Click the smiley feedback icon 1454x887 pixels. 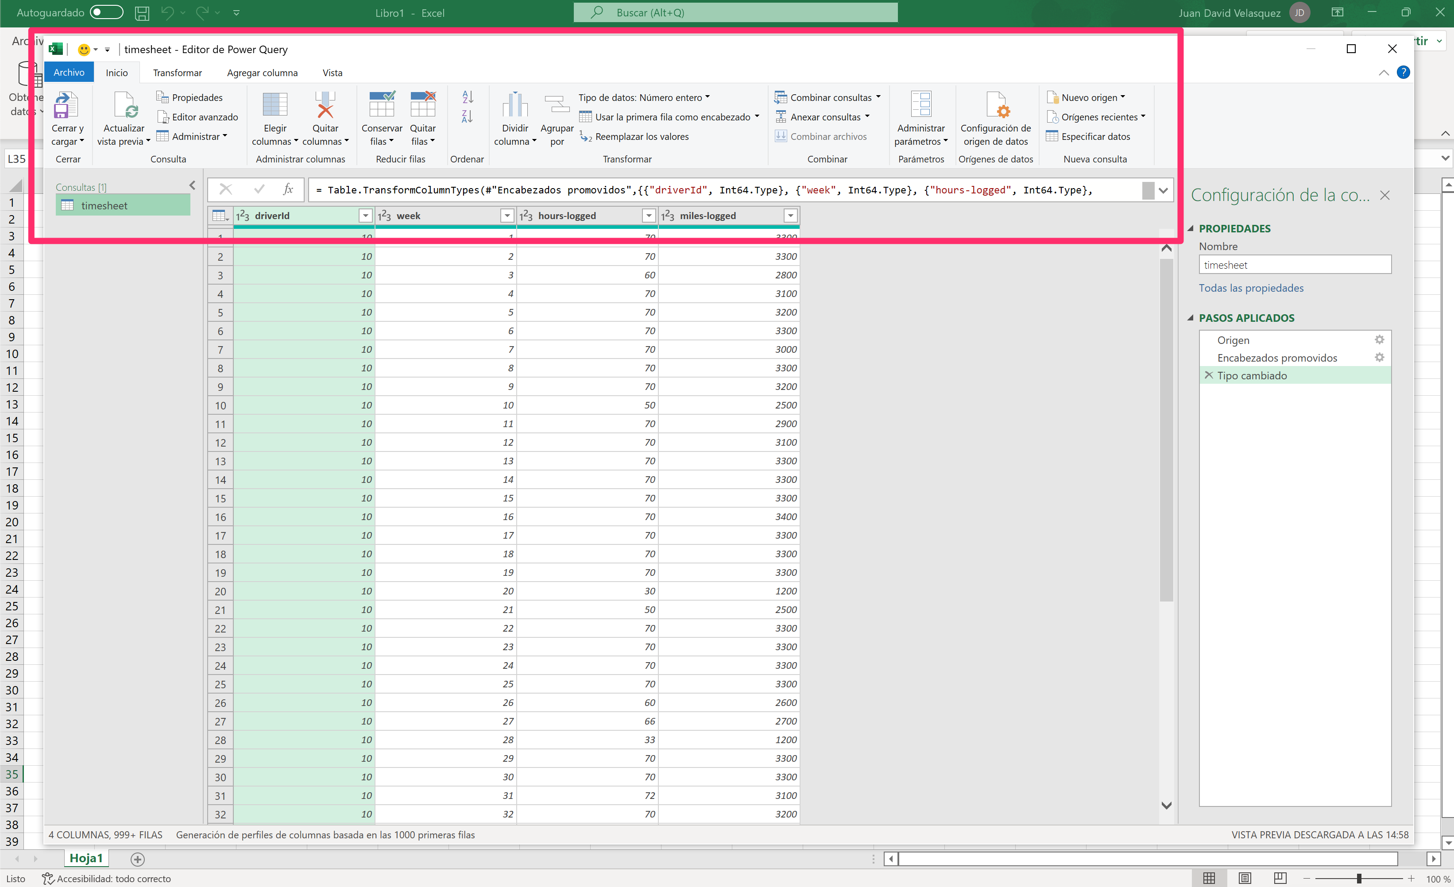84,50
